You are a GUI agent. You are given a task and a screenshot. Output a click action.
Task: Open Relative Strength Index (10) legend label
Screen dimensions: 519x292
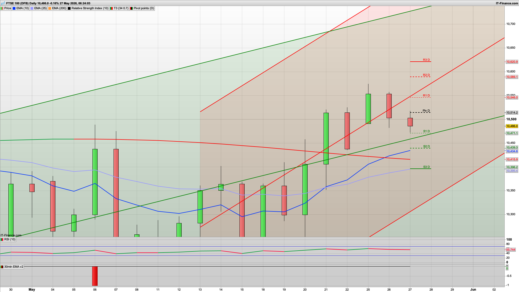pyautogui.click(x=90, y=8)
